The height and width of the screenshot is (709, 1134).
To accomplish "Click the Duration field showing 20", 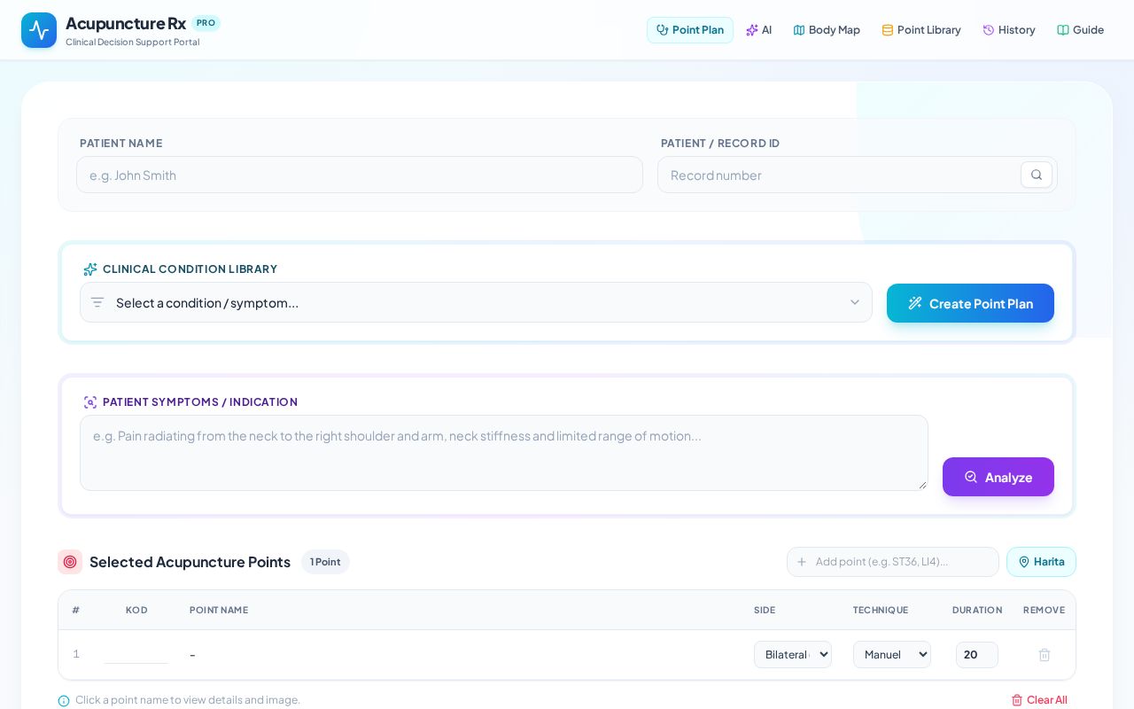I will coord(977,655).
